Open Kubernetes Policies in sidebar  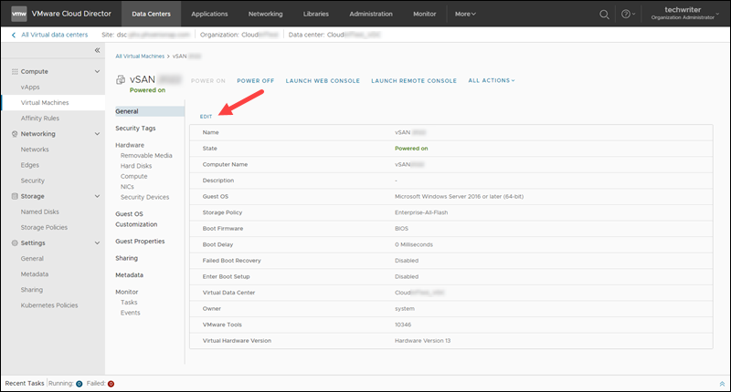click(49, 305)
